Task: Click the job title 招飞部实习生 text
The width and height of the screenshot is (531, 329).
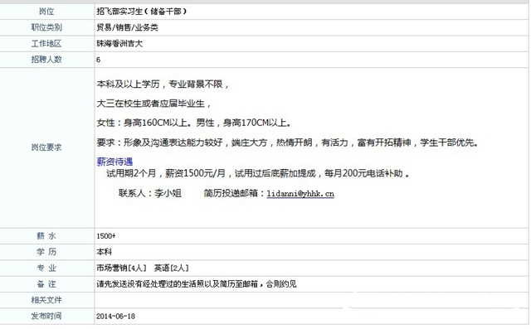Action: 119,12
